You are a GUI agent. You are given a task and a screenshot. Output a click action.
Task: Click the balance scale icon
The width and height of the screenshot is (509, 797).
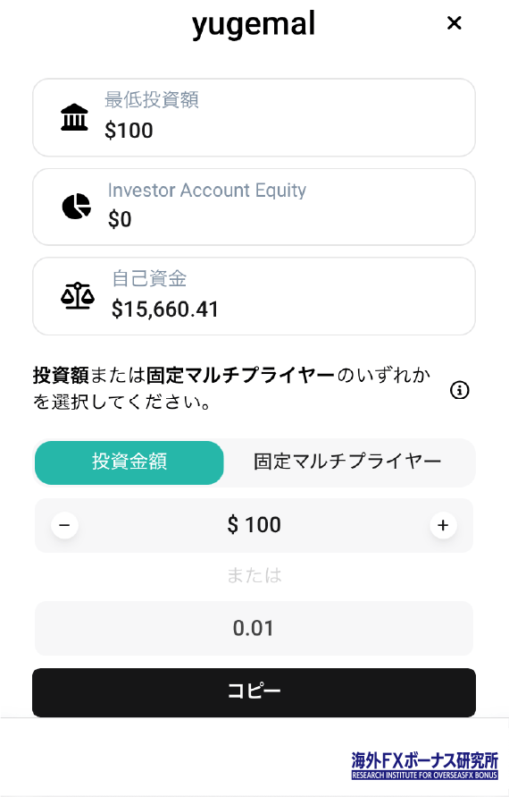pyautogui.click(x=77, y=296)
